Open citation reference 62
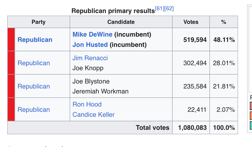This screenshot has width=252, height=147. 169,9
